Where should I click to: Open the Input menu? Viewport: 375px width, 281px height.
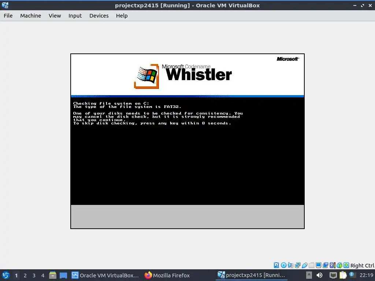tap(75, 16)
